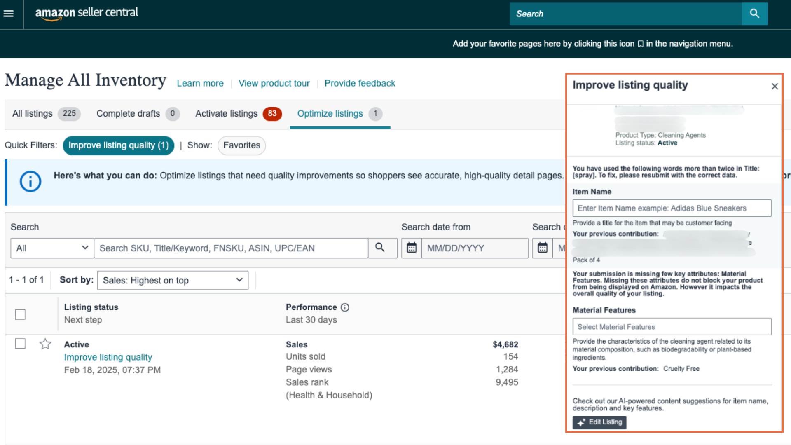Toggle the favorite star on the listing
Viewport: 791px width, 445px height.
pos(45,344)
